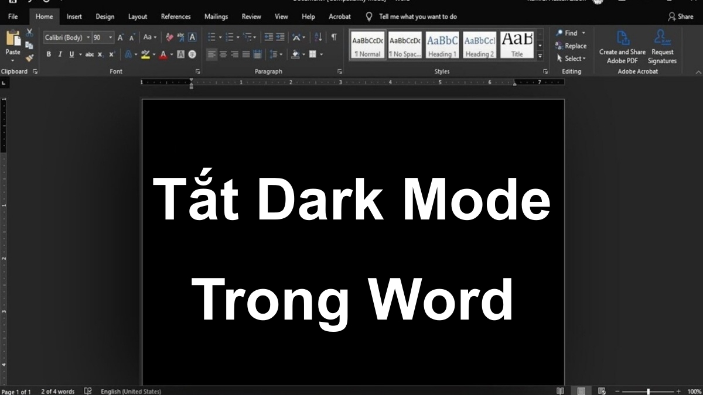This screenshot has width=703, height=395.
Task: Click Create and Share Adobe PDF
Action: point(622,47)
